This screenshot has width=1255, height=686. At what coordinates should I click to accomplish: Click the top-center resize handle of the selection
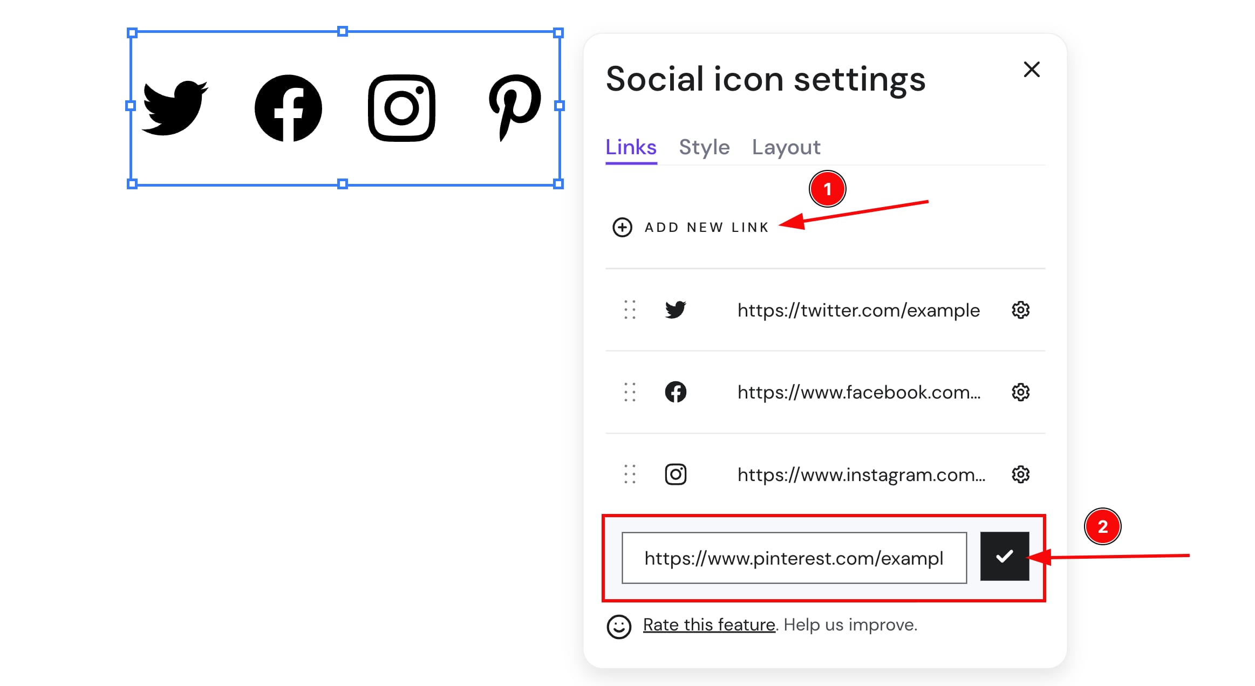tap(343, 32)
